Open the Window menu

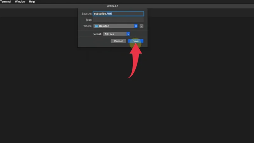pyautogui.click(x=20, y=2)
